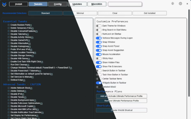
Task: Switch to the Config tab
Action: point(58,4)
